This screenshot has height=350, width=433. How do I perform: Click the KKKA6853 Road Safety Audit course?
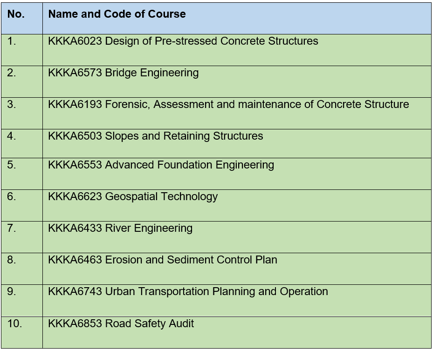click(121, 323)
